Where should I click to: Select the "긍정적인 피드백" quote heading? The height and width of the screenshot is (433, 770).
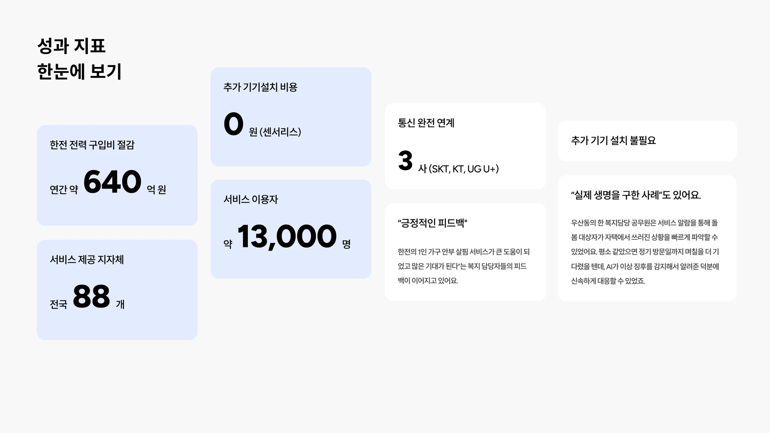pyautogui.click(x=432, y=223)
